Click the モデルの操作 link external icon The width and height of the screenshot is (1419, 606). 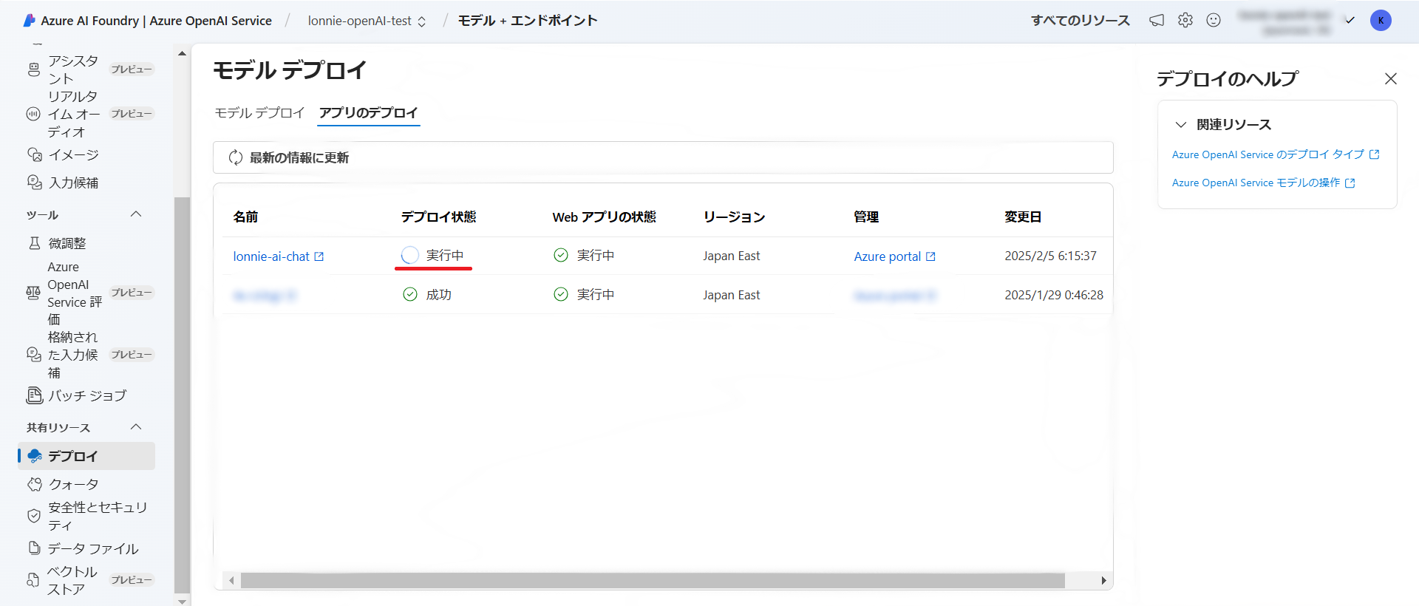1350,183
